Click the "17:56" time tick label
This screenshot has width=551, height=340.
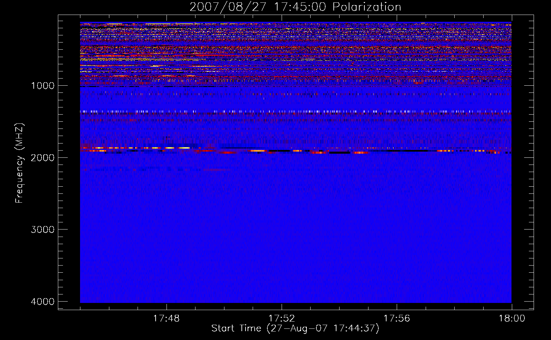tap(397, 319)
